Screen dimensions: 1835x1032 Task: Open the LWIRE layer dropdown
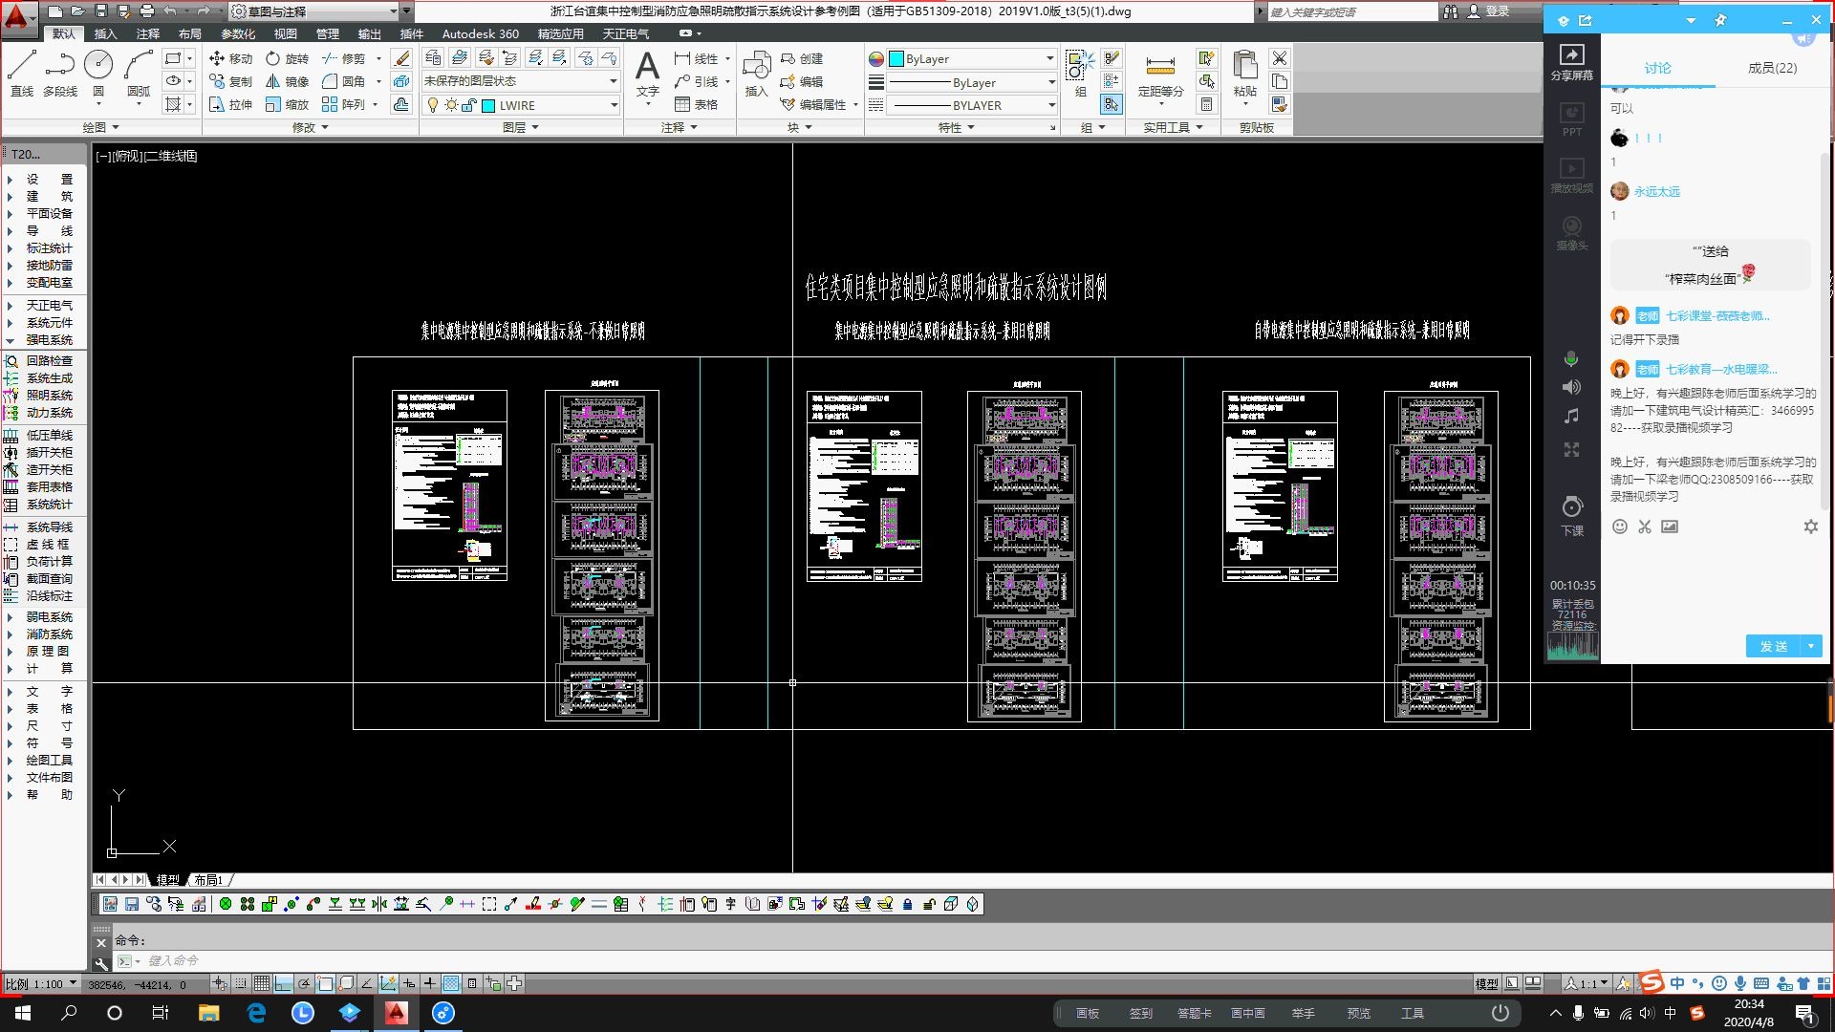click(614, 105)
